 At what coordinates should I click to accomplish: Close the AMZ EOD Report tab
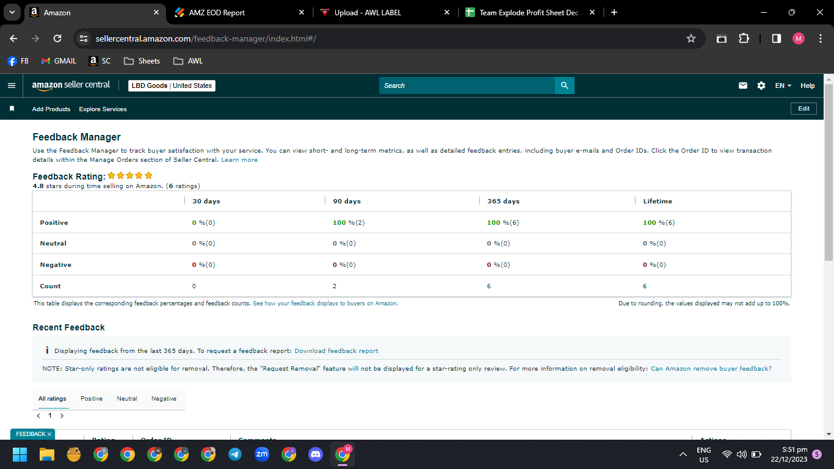302,12
